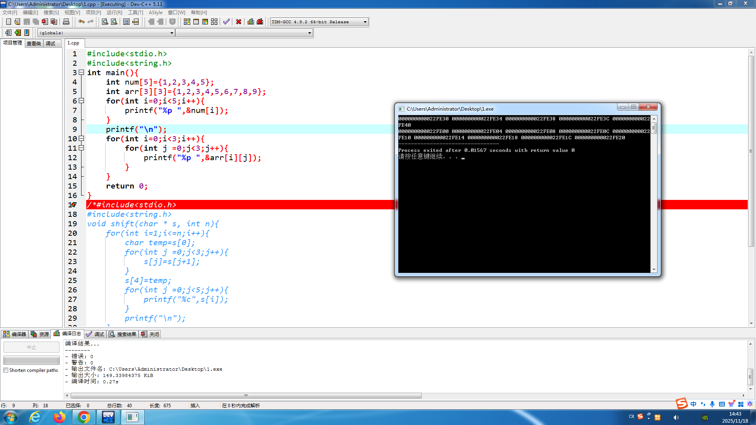Open the AStyle menu

[155, 13]
